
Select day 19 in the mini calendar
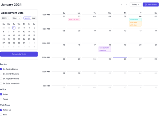click(x=34, y=35)
